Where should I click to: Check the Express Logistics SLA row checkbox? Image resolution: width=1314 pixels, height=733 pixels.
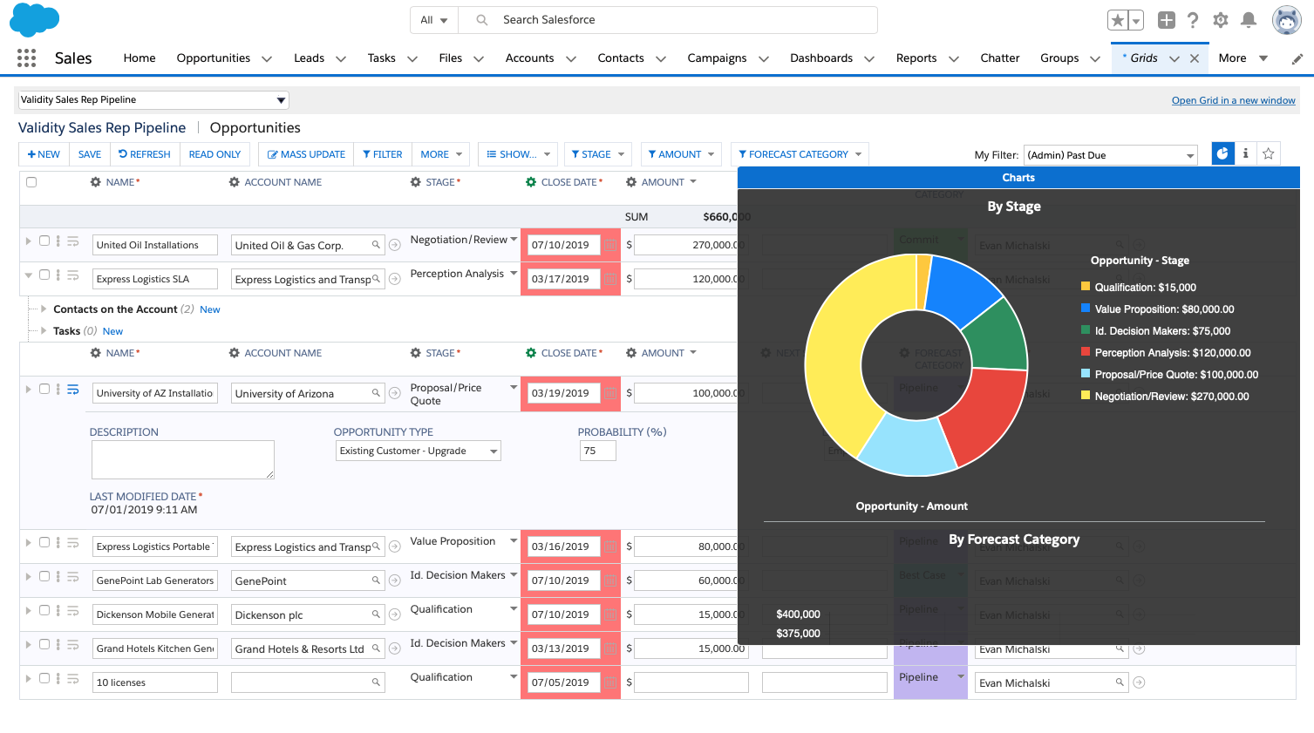[x=44, y=275]
